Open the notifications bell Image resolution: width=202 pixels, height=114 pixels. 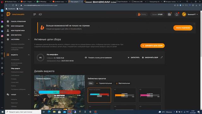(177, 14)
